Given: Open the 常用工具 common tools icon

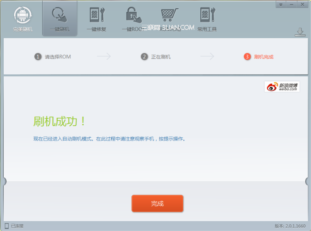Looking at the screenshot, I should click(x=207, y=15).
